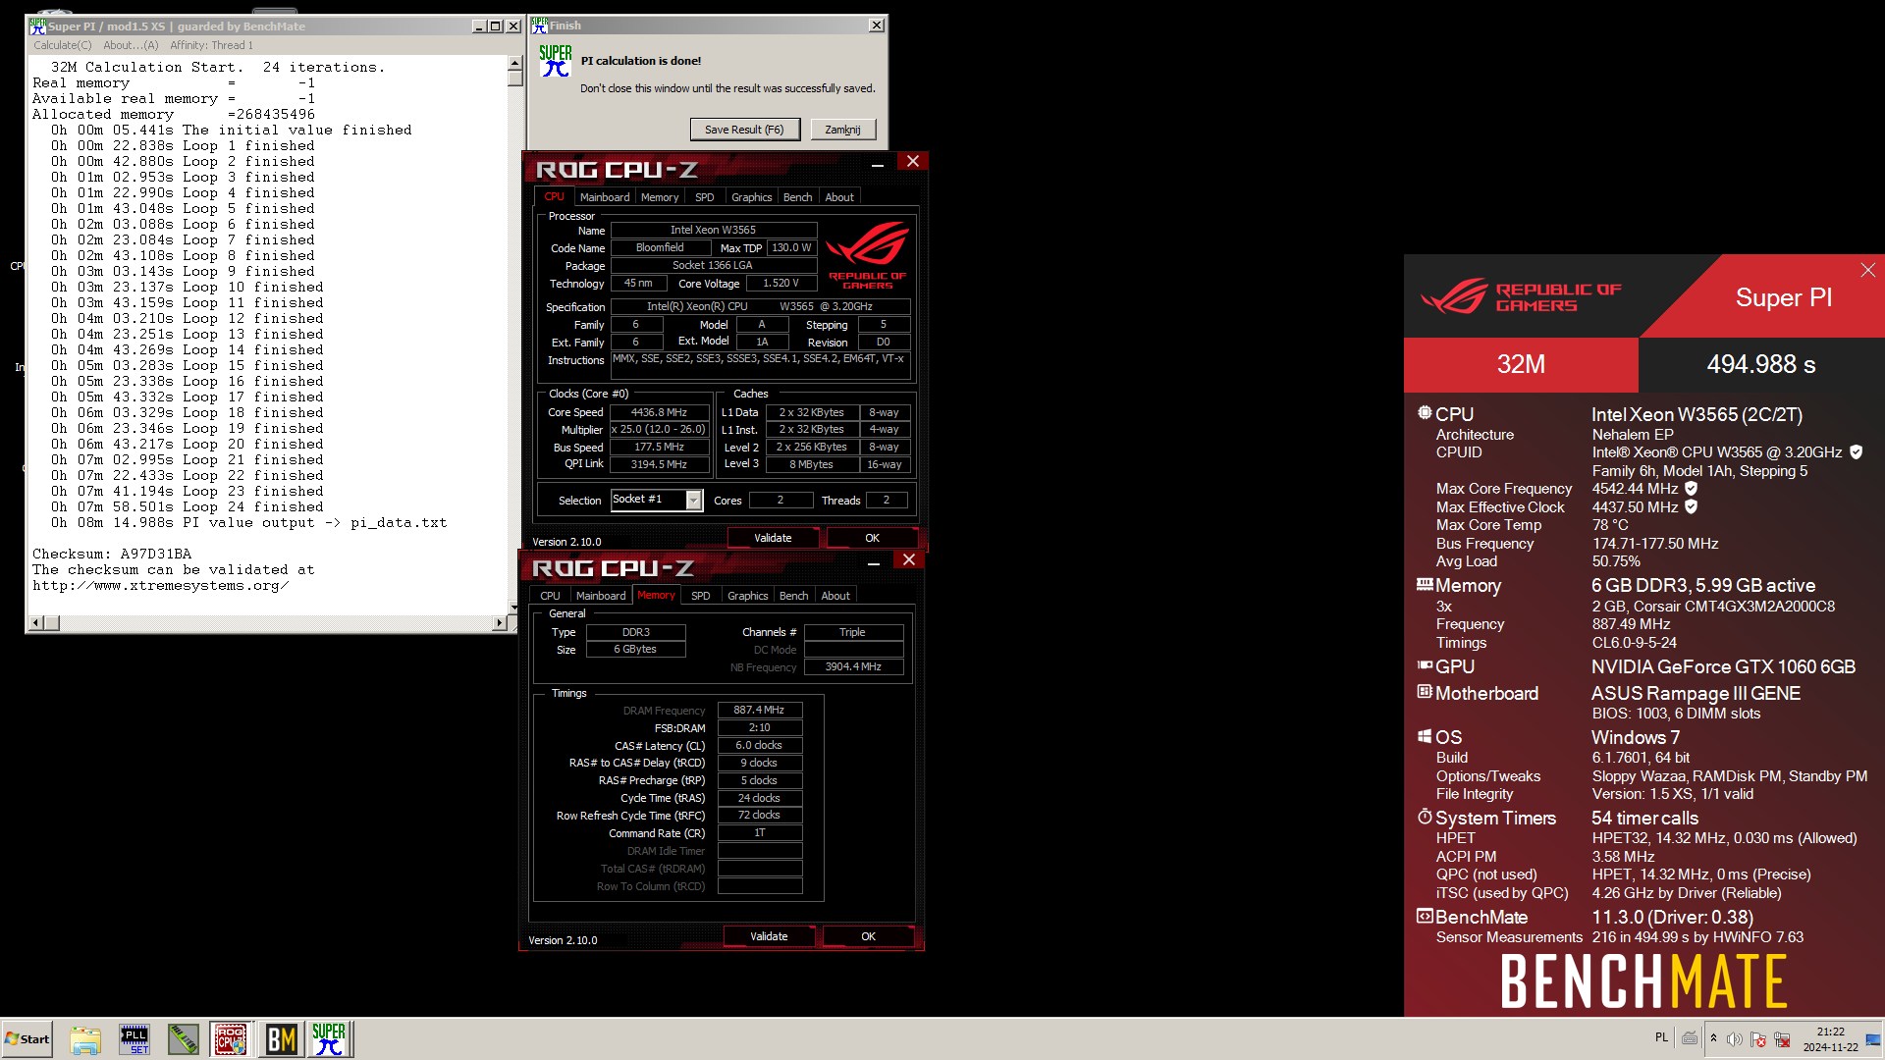Screen dimensions: 1885x1060
Task: Open the PL language indicator
Action: pos(1661,1037)
